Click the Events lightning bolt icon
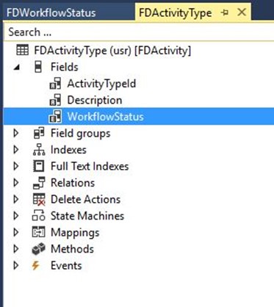Viewport: 274px width, 307px height. click(x=36, y=265)
